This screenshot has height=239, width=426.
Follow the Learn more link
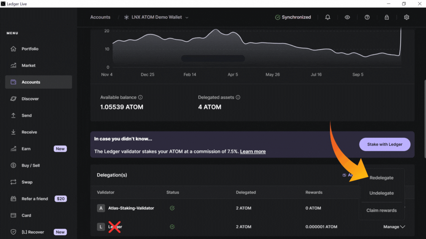(253, 152)
